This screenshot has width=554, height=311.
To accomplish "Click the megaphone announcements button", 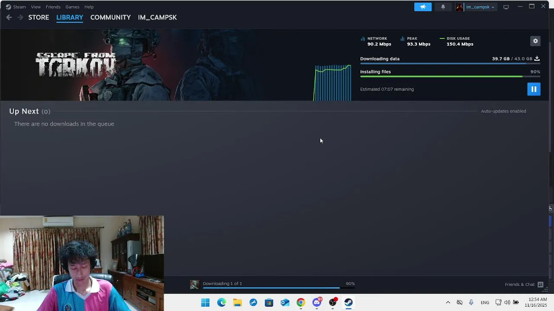I will pyautogui.click(x=423, y=7).
